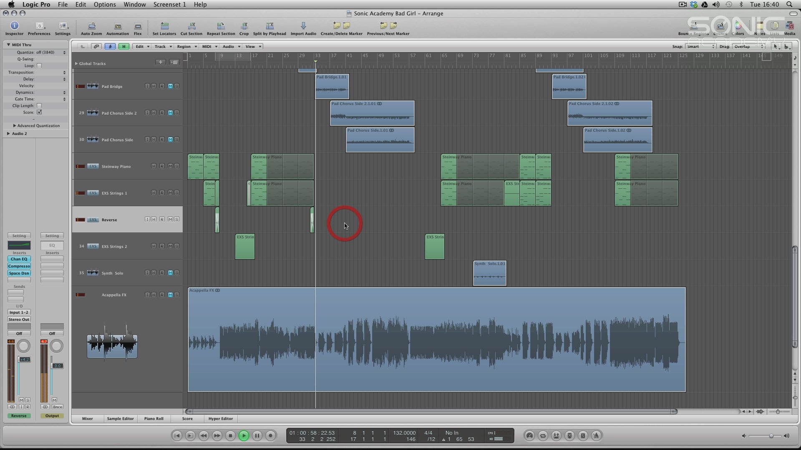Enable Flex view
This screenshot has height=450, width=801.
138,28
